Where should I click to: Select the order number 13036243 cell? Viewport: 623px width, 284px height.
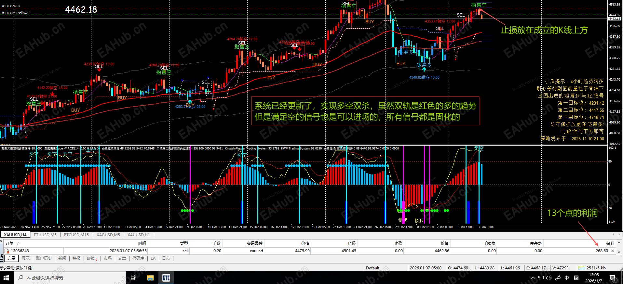[20, 251]
